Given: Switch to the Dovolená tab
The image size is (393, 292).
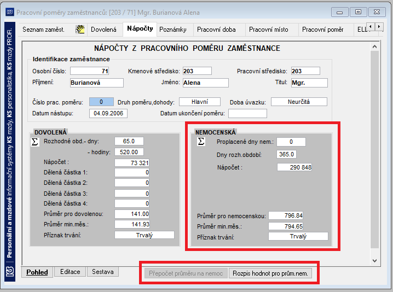Looking at the screenshot, I should [103, 30].
